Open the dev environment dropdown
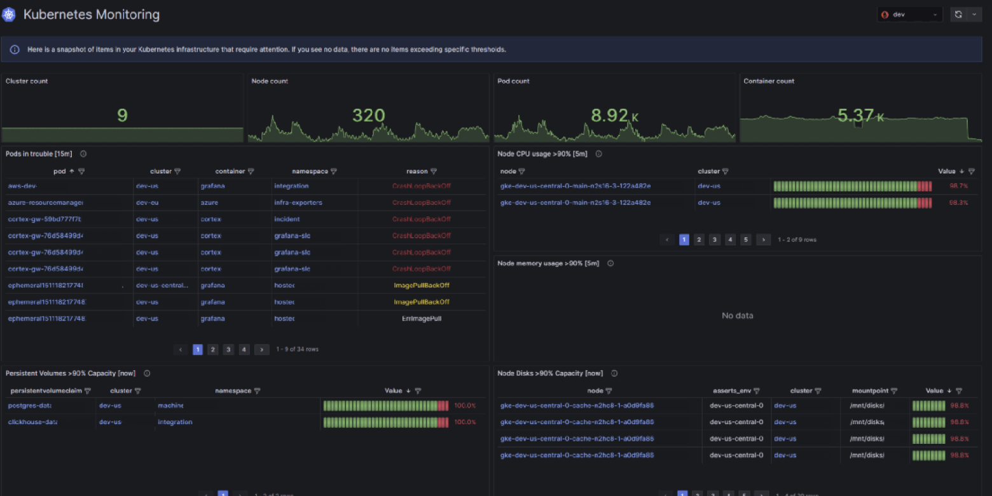Viewport: 992px width, 496px height. pos(909,14)
